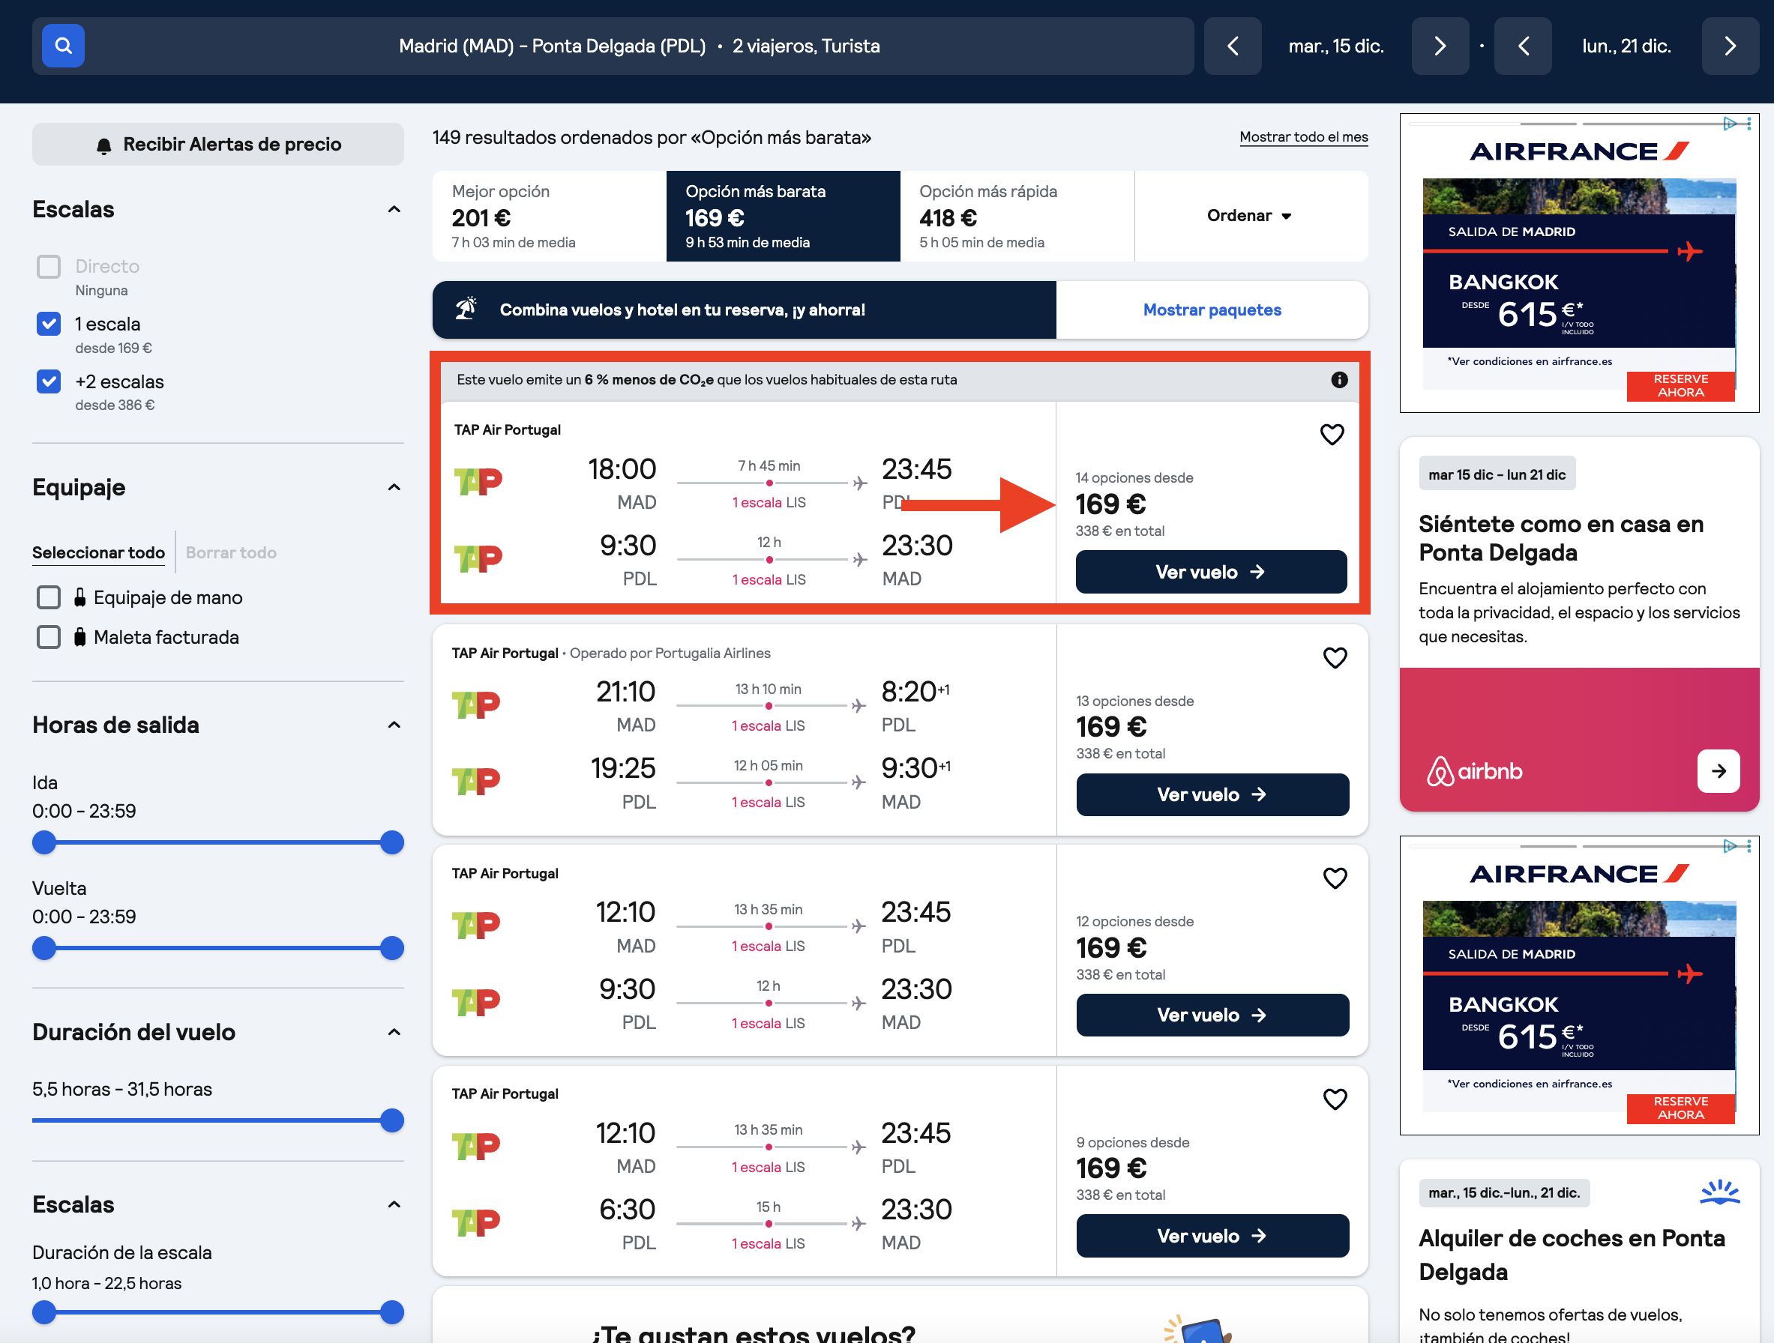This screenshot has width=1774, height=1343.
Task: Collapse the Duración del vuelo section
Action: 394,1032
